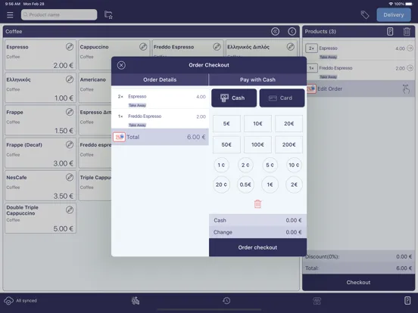Edit the Ελληνικός product pencil icon
Image resolution: width=418 pixels, height=313 pixels.
pyautogui.click(x=70, y=79)
